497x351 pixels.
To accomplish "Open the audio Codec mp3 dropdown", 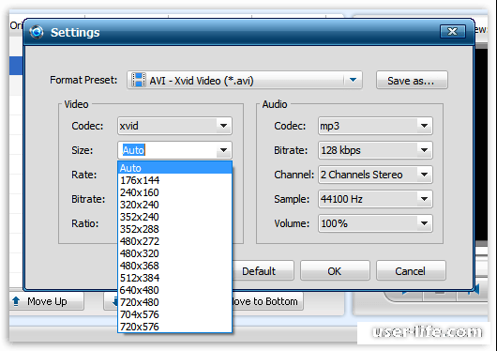I will 425,126.
